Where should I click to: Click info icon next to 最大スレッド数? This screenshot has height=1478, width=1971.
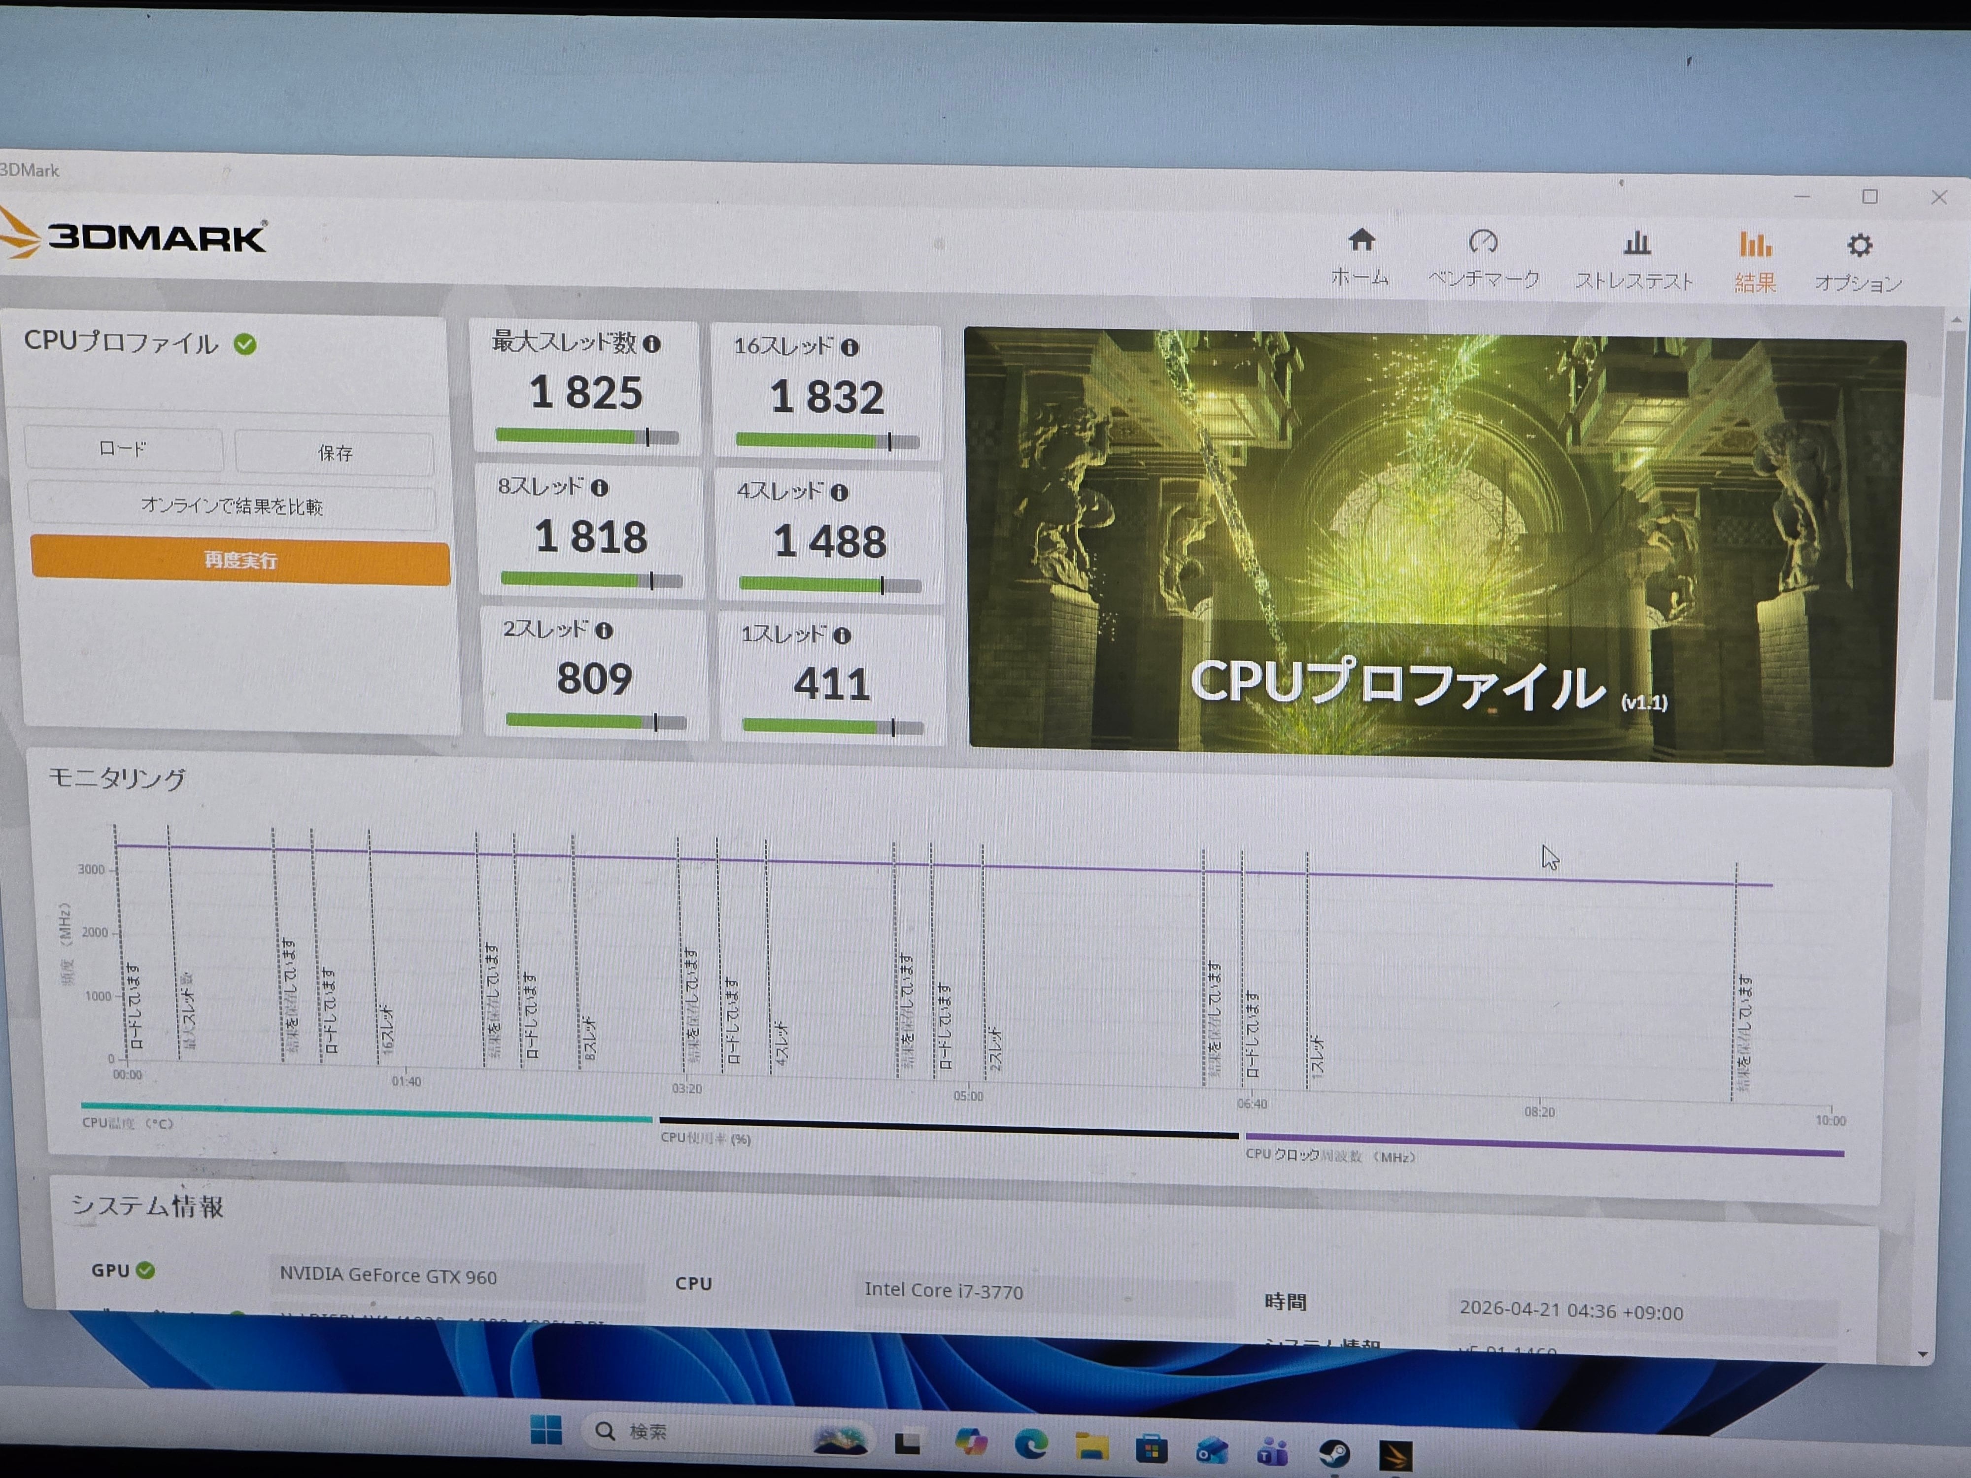(x=652, y=344)
